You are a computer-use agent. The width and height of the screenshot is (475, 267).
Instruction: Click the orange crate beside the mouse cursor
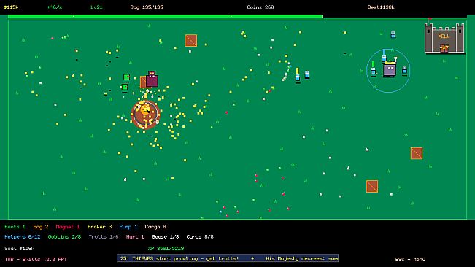(417, 153)
